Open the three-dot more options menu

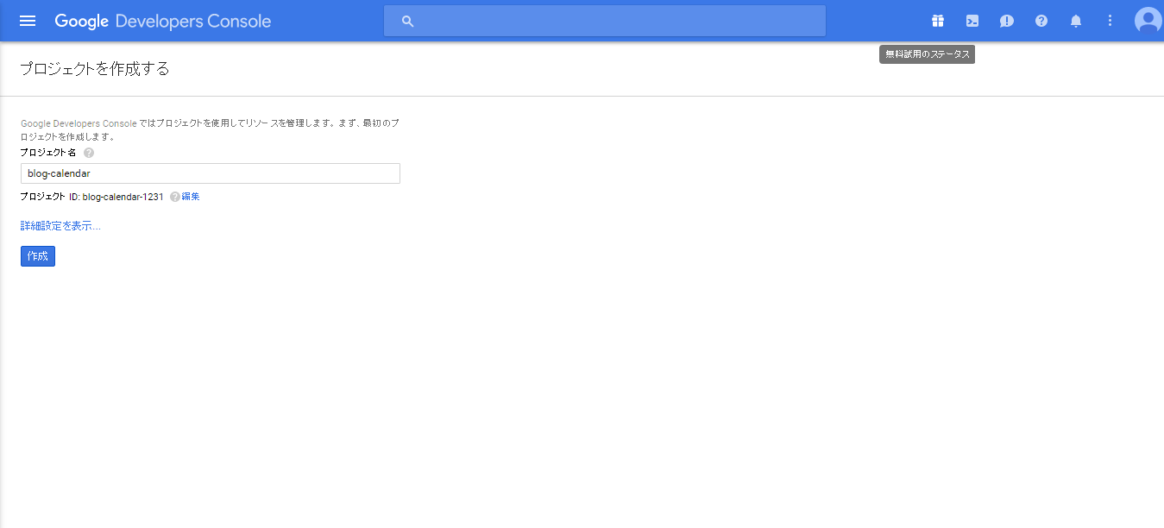coord(1111,21)
